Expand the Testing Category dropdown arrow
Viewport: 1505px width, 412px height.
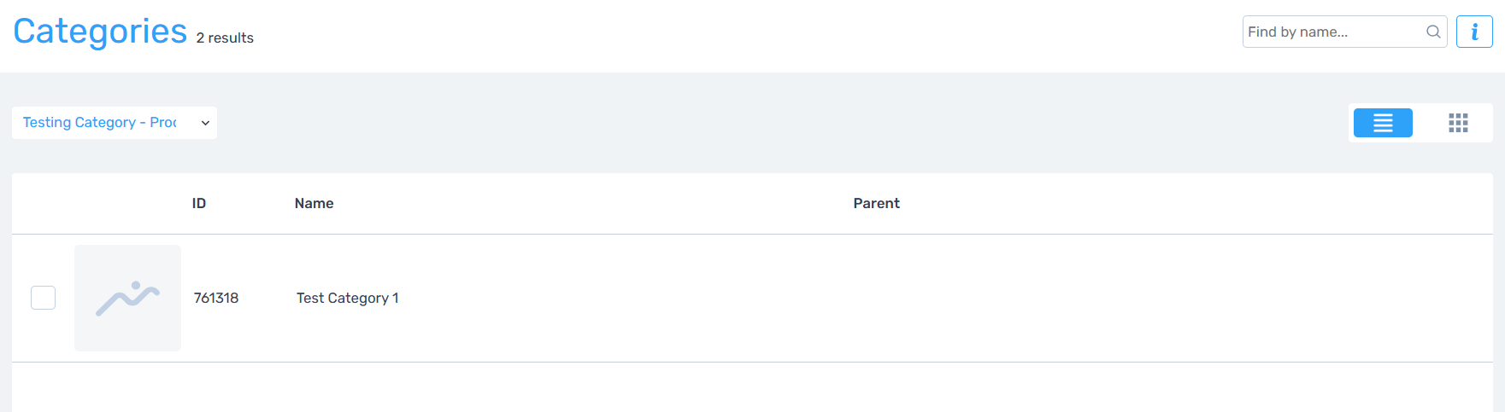coord(205,123)
